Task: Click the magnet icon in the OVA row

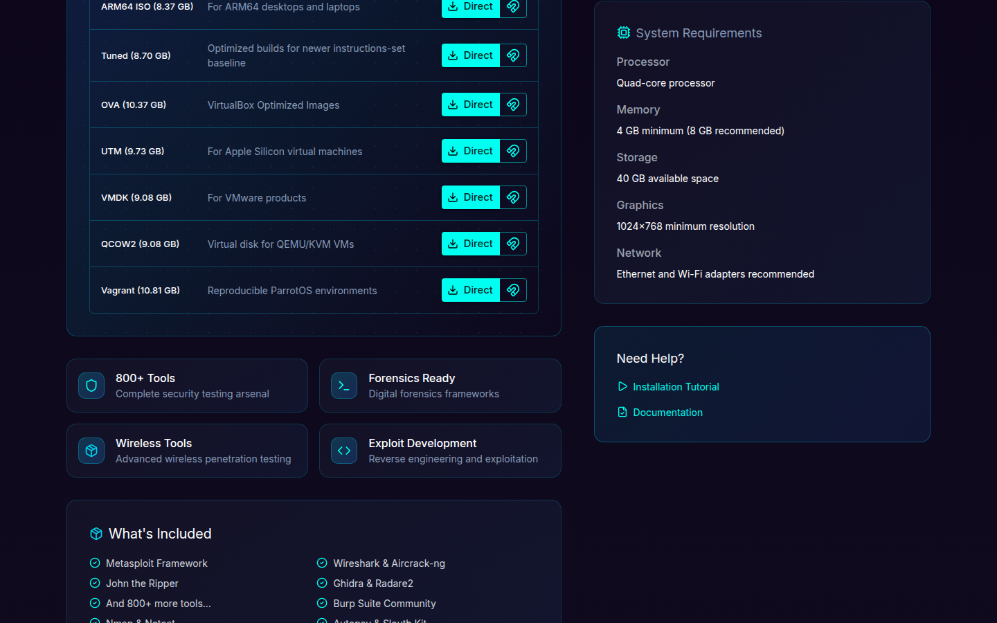Action: click(x=513, y=105)
